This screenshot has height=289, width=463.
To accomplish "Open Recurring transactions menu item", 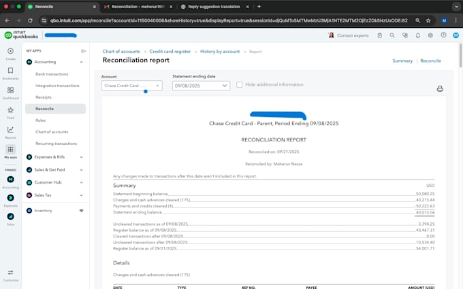I will [x=56, y=143].
